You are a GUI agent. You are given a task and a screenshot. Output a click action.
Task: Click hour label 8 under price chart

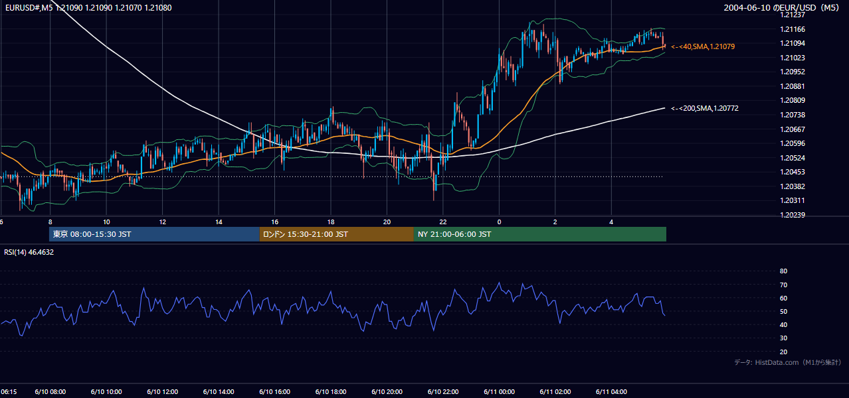pyautogui.click(x=50, y=222)
